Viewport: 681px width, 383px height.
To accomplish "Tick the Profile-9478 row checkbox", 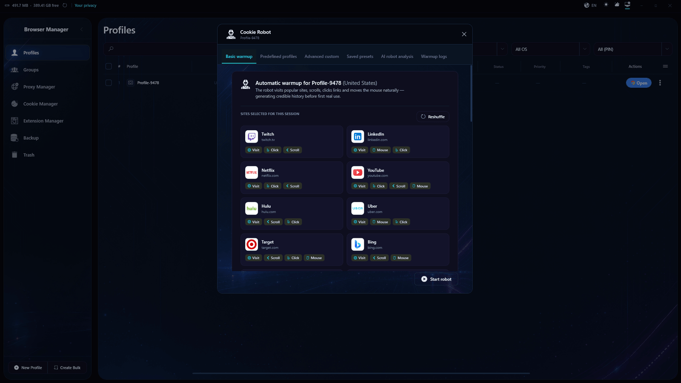I will pyautogui.click(x=109, y=83).
